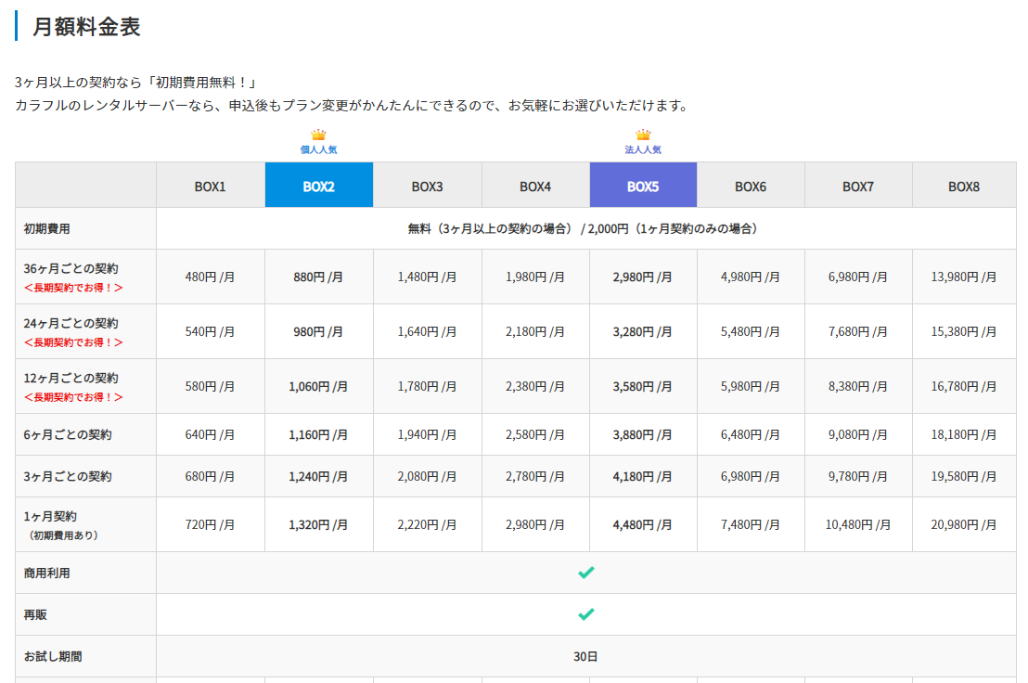Click the 480円/月 price cell

tap(210, 277)
